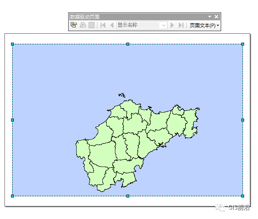Open Data Driven Pages setup icon
Image resolution: width=258 pixels, height=219 pixels.
[73, 25]
